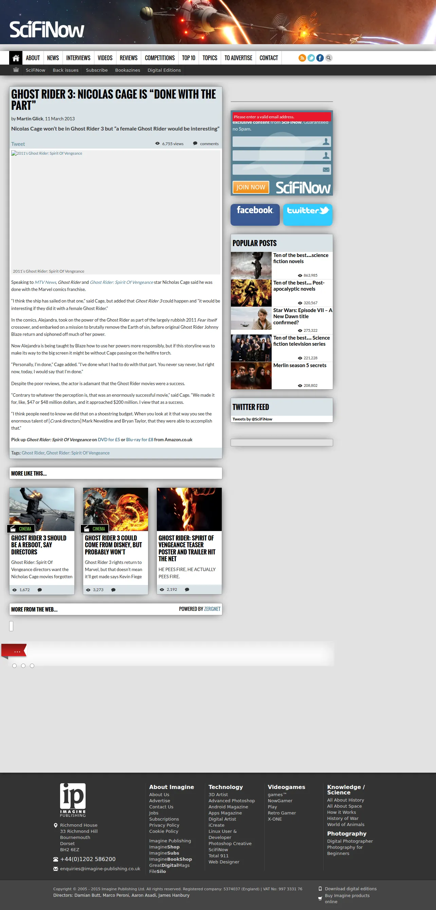Open the News menu
436x910 pixels.
53,58
